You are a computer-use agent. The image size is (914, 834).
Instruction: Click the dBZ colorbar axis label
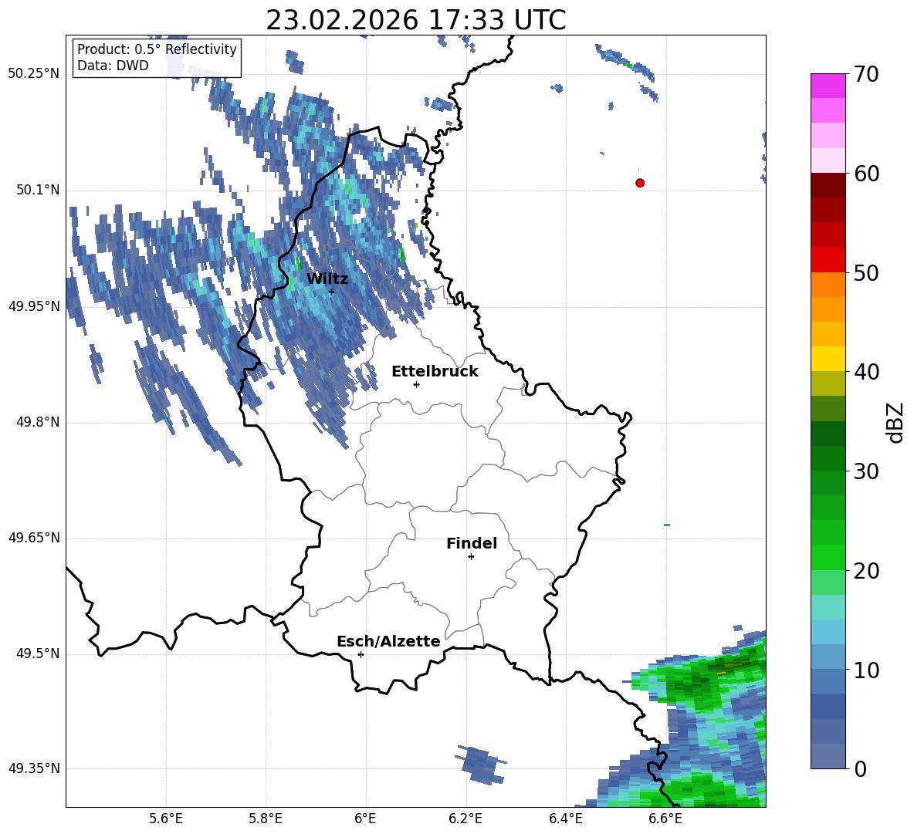click(x=895, y=422)
